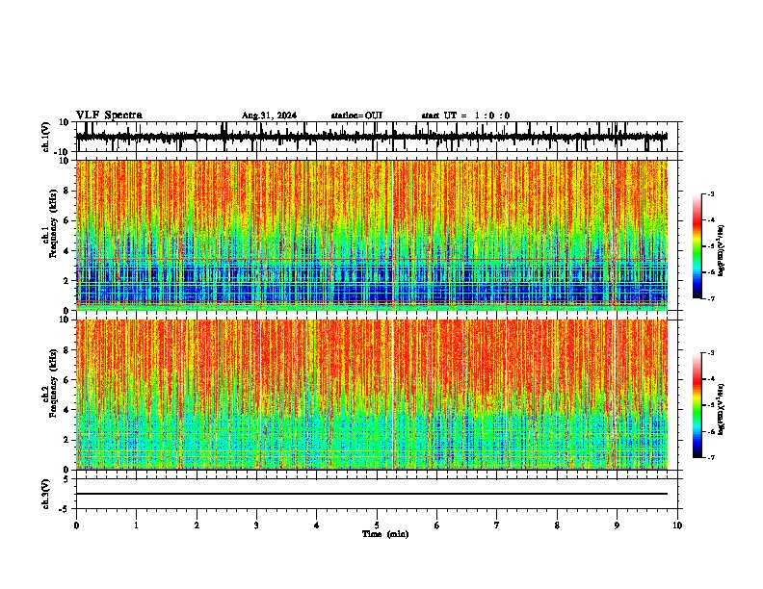Click the ch.3(V) flat line panel

tap(377, 494)
